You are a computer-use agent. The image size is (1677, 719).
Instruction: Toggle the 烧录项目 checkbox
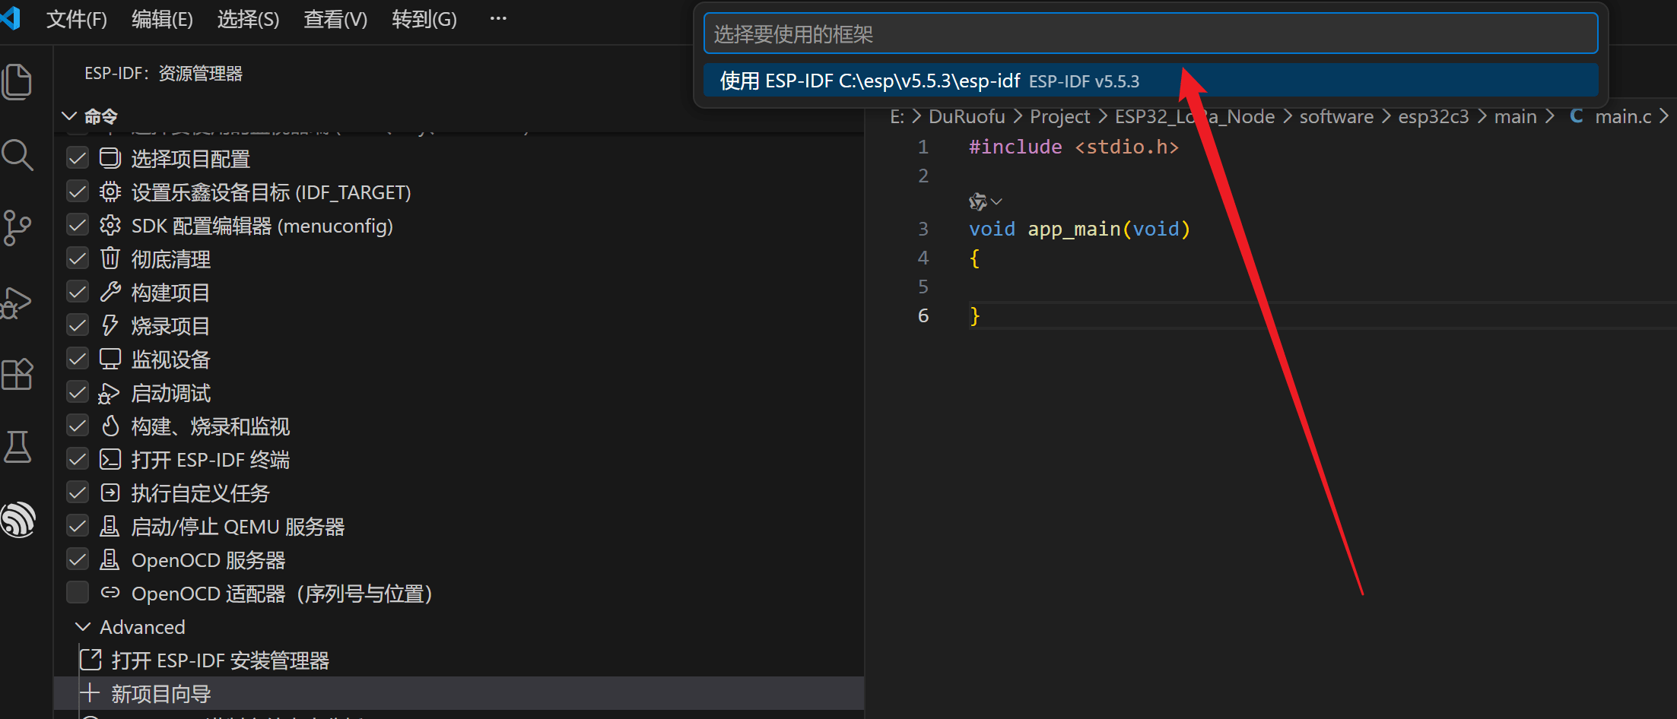78,326
